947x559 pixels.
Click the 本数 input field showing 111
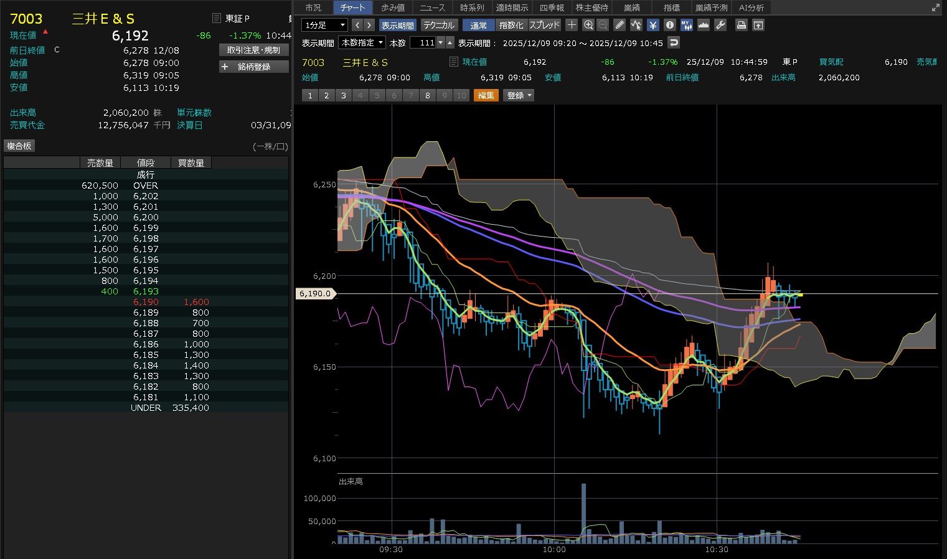pos(423,42)
